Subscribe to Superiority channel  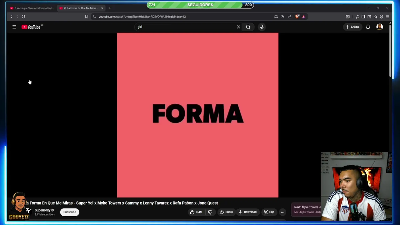point(70,212)
